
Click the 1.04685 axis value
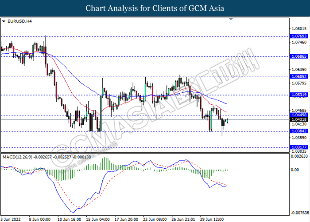tap(299, 111)
